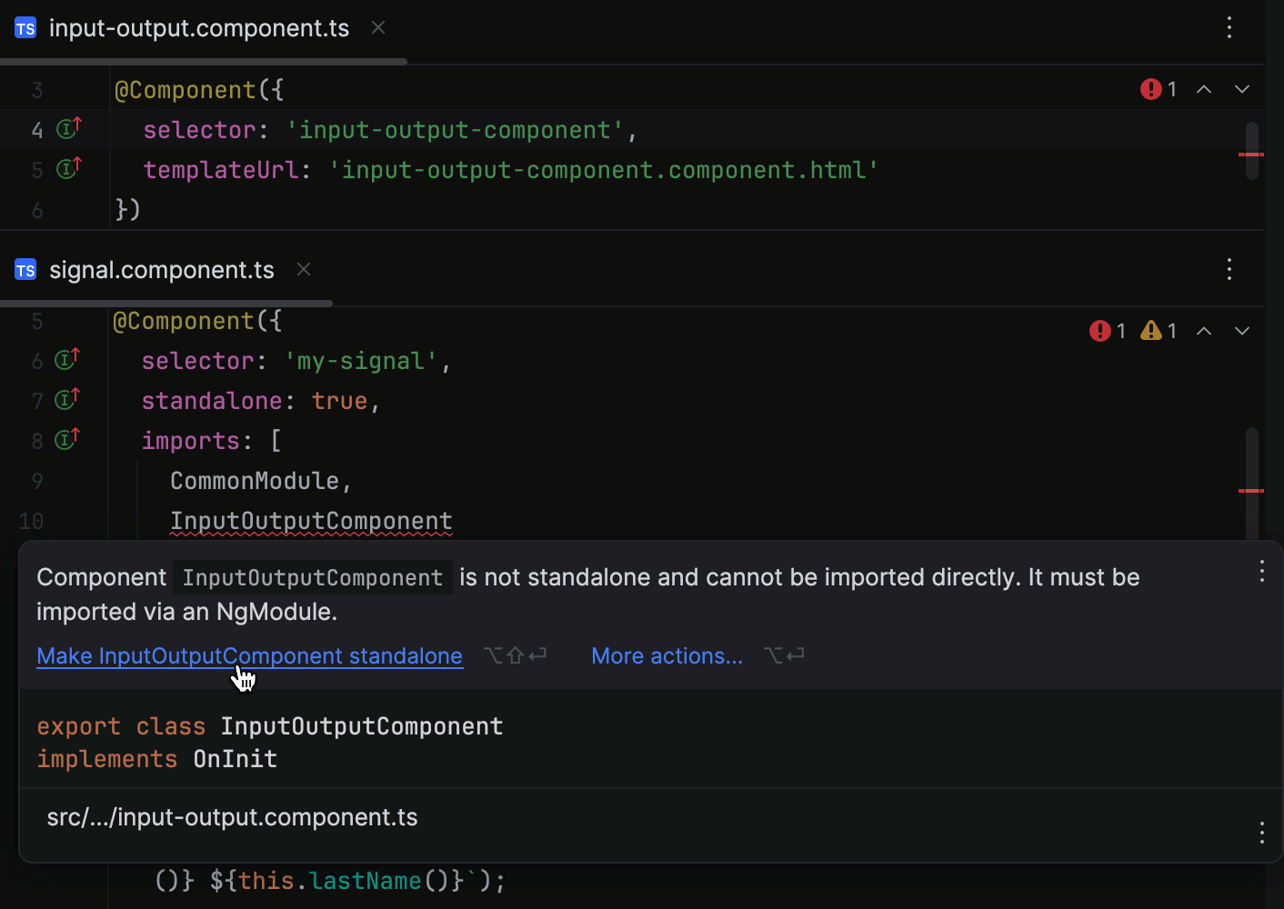Click the red error stripe marker on the scrollbar
This screenshot has height=909, width=1284.
pos(1252,156)
